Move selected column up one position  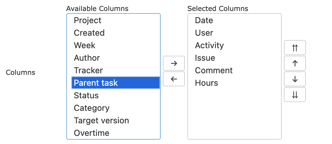295,63
